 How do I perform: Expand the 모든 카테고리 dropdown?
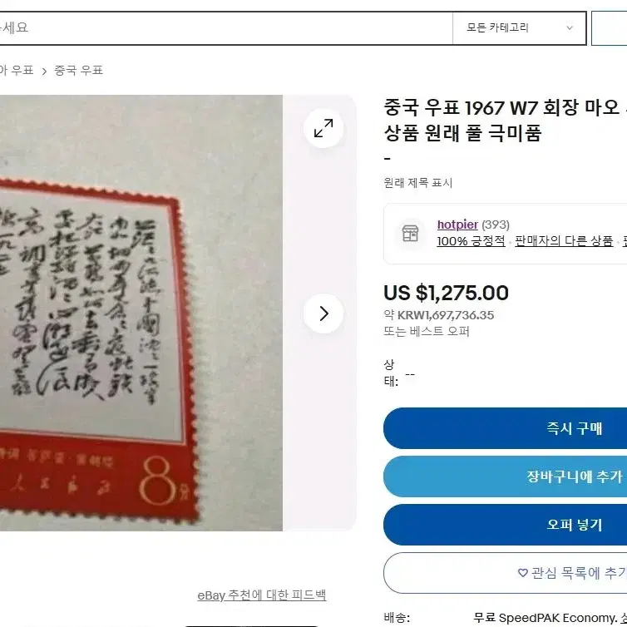[x=519, y=28]
